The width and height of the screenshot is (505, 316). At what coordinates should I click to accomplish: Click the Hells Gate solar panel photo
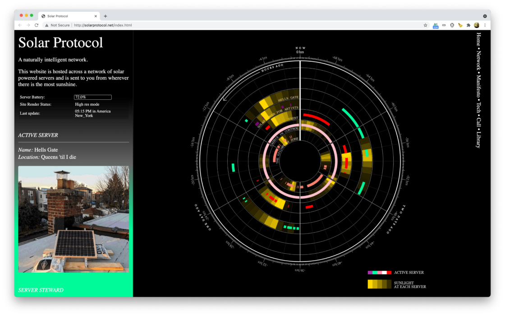click(73, 219)
